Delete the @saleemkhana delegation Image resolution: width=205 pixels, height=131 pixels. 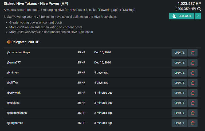tap(193, 113)
